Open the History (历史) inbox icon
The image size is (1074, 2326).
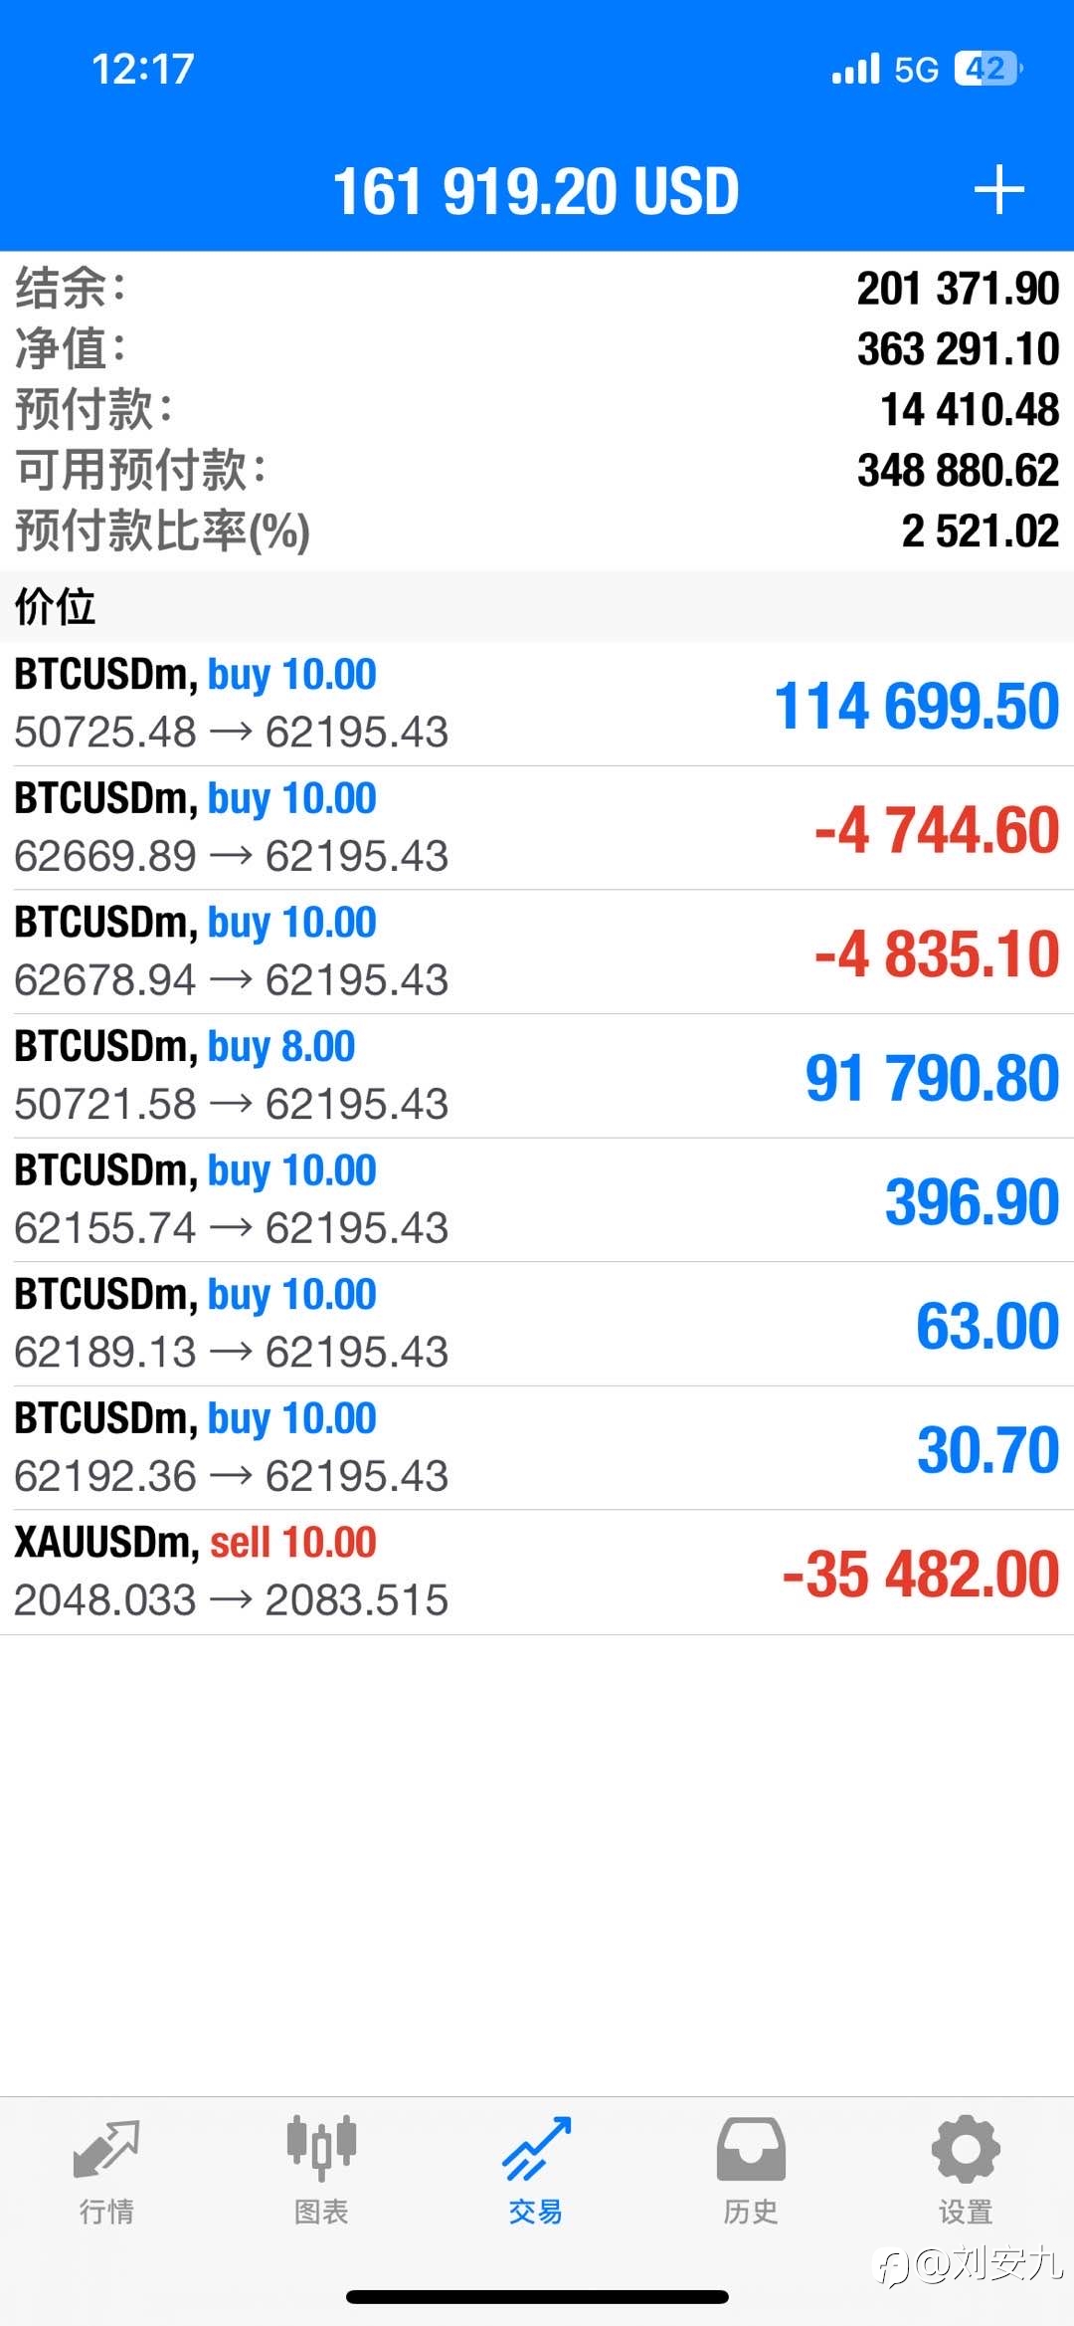(x=751, y=2149)
